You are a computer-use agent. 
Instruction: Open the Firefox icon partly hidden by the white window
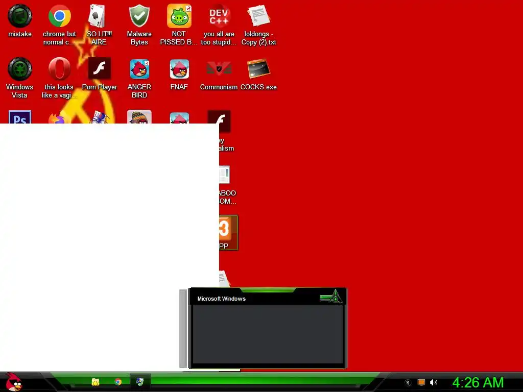point(59,118)
